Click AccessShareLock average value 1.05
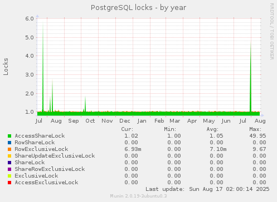The height and width of the screenshot is (202, 277). pos(216,136)
